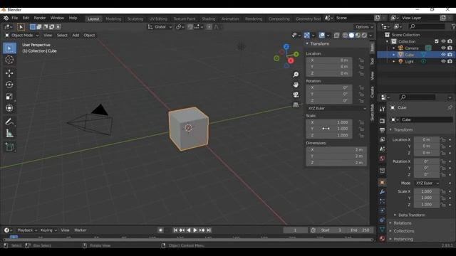Expand the Collections panel
456x256 pixels.
tap(404, 231)
